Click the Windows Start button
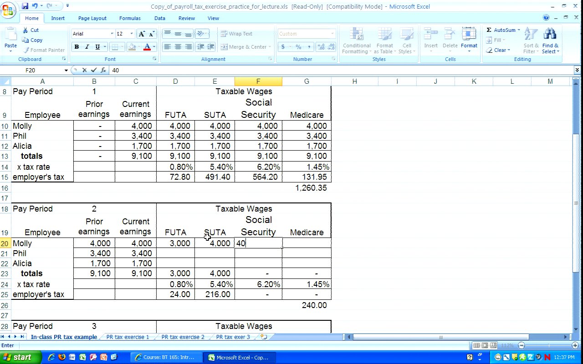The width and height of the screenshot is (583, 364). [x=20, y=357]
